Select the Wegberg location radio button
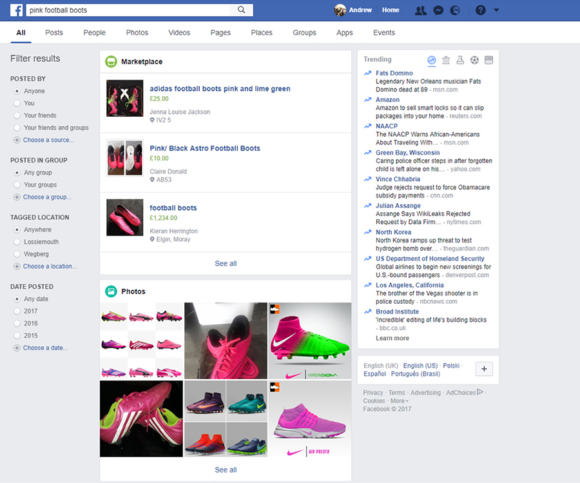This screenshot has width=580, height=483. click(x=17, y=254)
